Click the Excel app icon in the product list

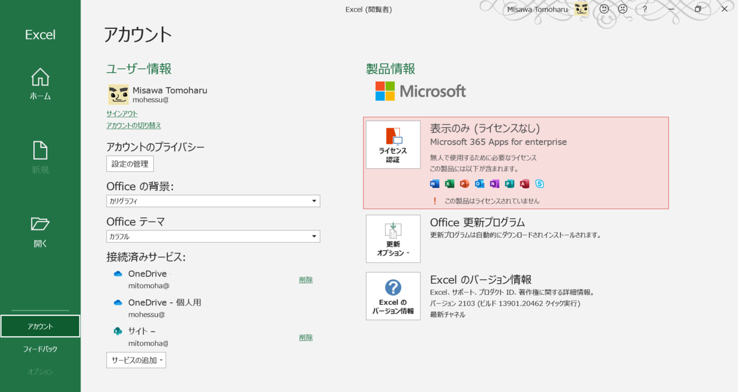pos(450,184)
